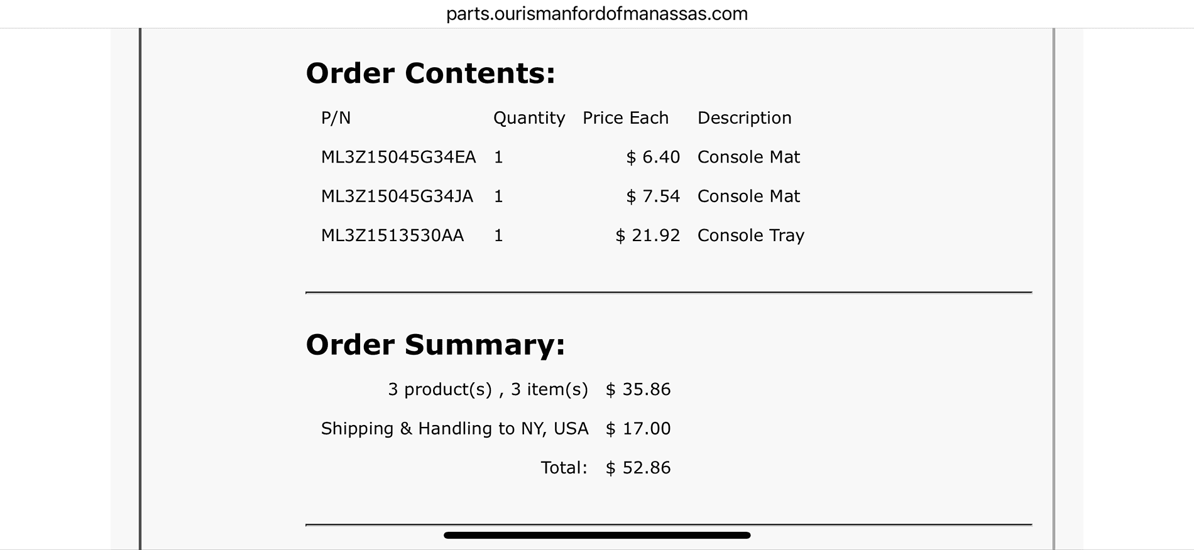Select part number ML3Z15045G34EA
The width and height of the screenshot is (1194, 550).
398,157
